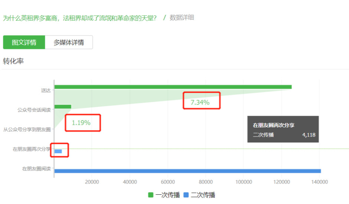Click the 在朋友圈阅读 blue bar

coord(187,171)
